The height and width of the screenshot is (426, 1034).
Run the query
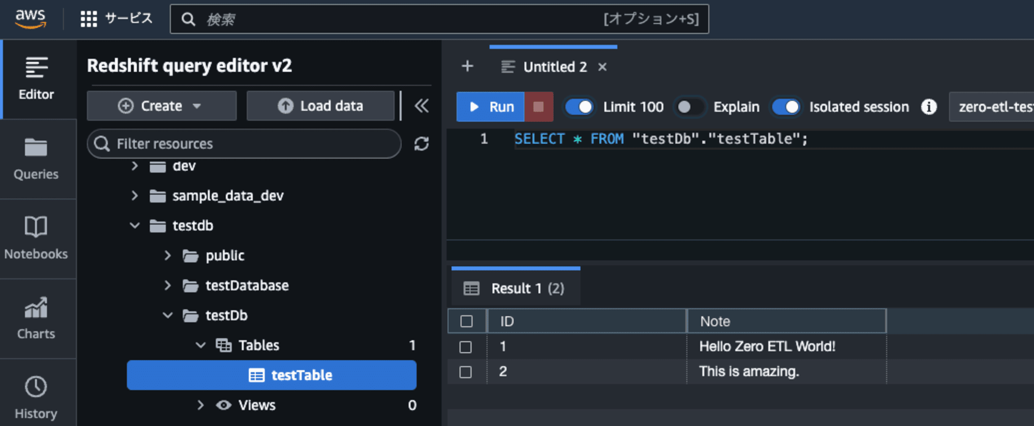tap(491, 107)
